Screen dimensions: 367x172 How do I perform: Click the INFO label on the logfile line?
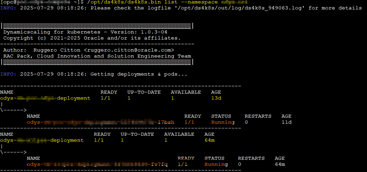[x=7, y=8]
